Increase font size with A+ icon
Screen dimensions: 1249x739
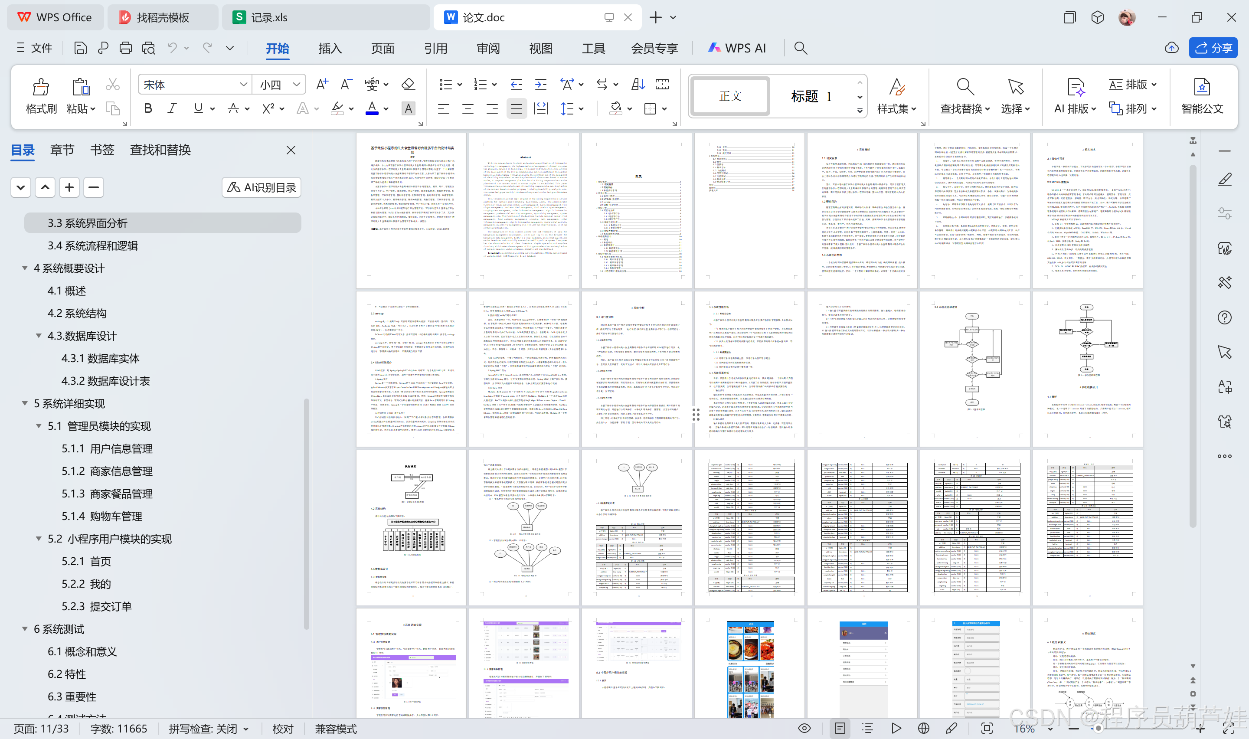pyautogui.click(x=322, y=84)
